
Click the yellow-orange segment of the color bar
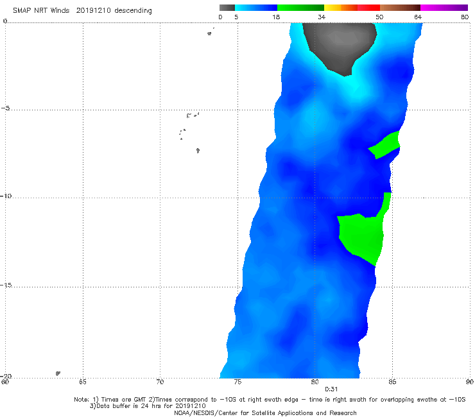tap(341, 8)
